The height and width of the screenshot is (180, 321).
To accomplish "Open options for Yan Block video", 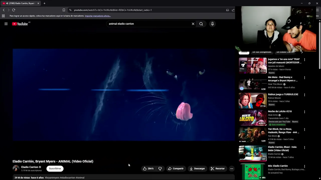I will coord(304,129).
